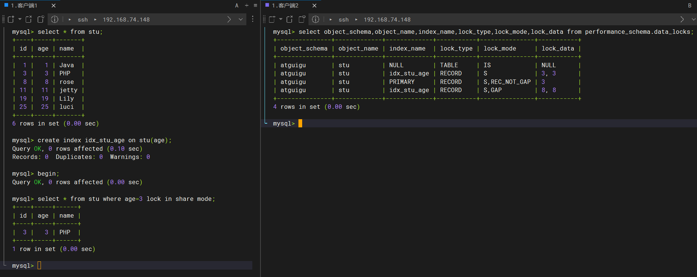Click client 1 toolbar drag grip handle
Screen dimensions: 697x277
pyautogui.click(x=3, y=19)
